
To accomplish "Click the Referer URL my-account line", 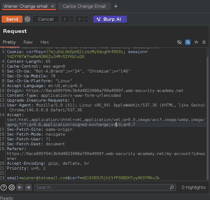I will coord(106,154).
